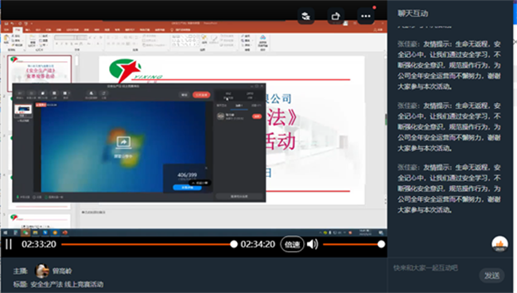Click the red end button in the meeting window
The height and width of the screenshot is (293, 517).
click(201, 94)
